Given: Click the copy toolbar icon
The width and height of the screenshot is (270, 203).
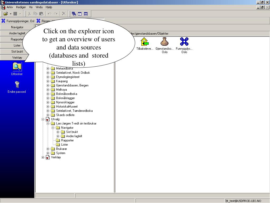Looking at the screenshot, I should click(36, 14).
